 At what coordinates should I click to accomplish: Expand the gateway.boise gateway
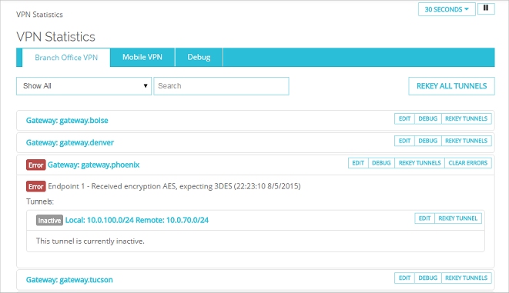tap(67, 120)
